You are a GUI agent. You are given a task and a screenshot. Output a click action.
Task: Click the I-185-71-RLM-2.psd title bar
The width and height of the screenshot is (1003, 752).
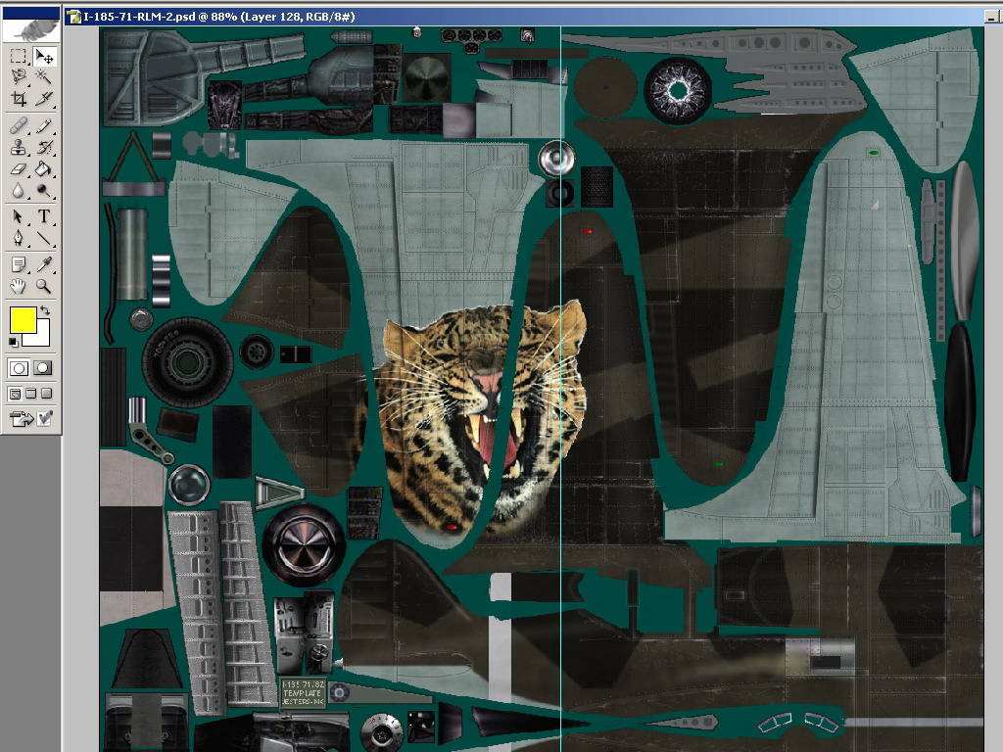(x=525, y=17)
